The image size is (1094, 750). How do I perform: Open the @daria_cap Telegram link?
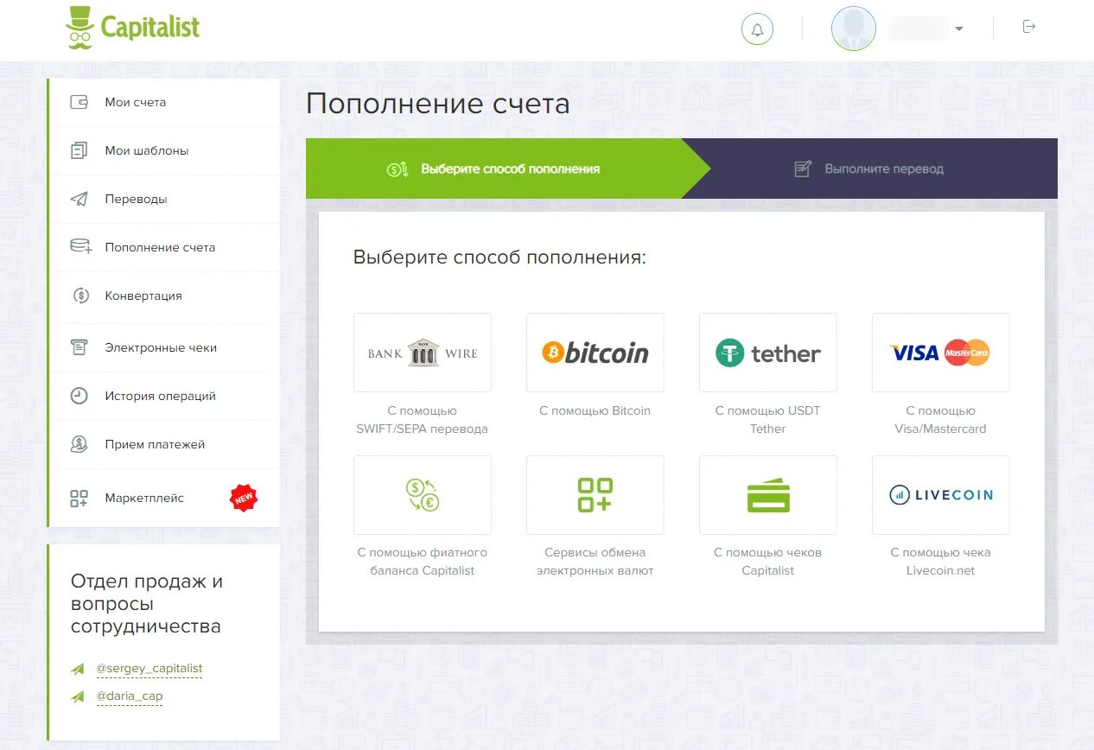pyautogui.click(x=130, y=696)
